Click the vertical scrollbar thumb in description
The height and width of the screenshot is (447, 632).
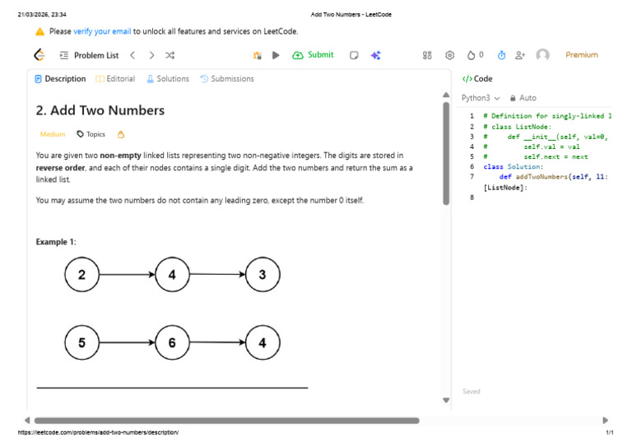(446, 153)
